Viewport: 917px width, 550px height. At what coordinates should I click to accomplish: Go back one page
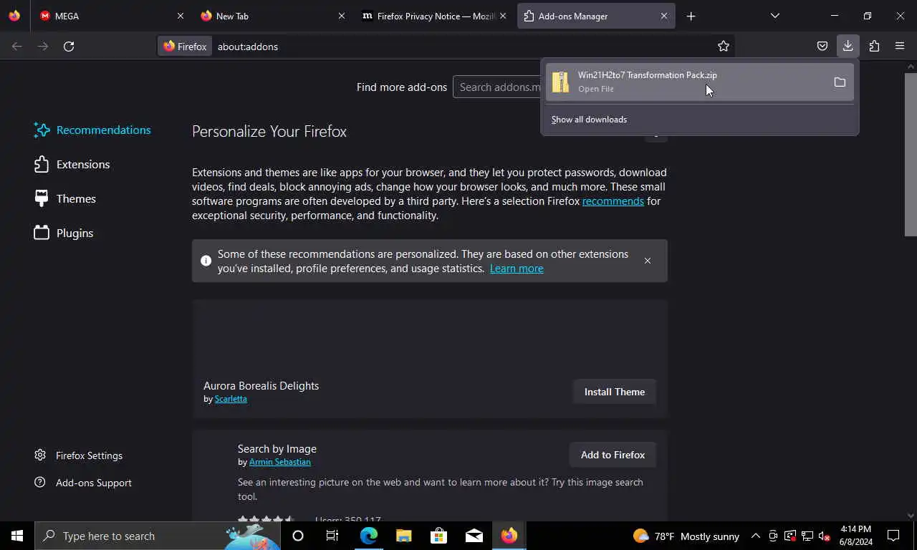coord(17,46)
